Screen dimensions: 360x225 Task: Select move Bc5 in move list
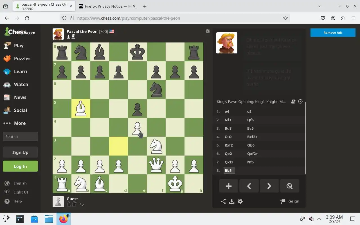pos(250,128)
